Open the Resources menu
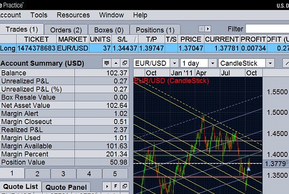This screenshot has width=289, height=194. coord(73,15)
